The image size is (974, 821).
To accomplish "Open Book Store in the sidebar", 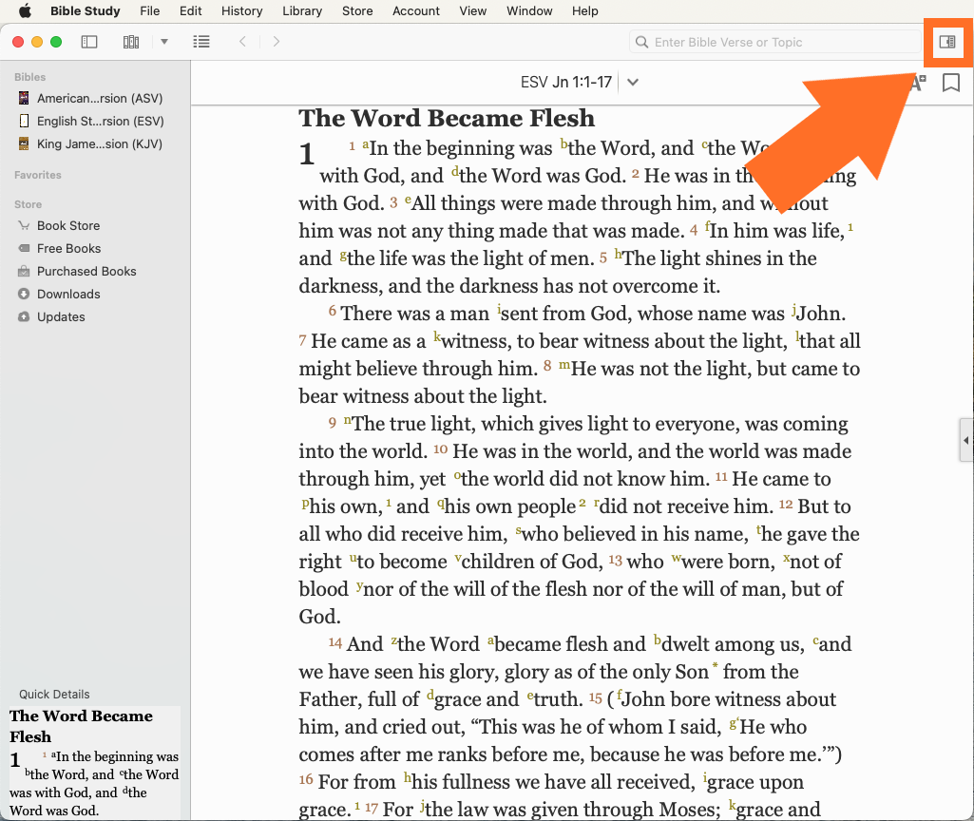I will [68, 225].
